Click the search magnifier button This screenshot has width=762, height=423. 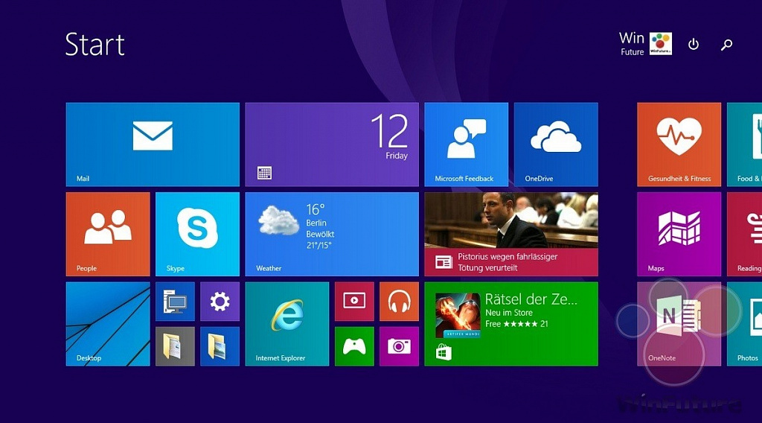726,44
